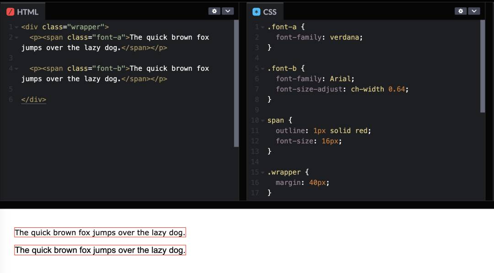Click line number 17 in CSS gutter
The width and height of the screenshot is (494, 273).
[x=255, y=193]
